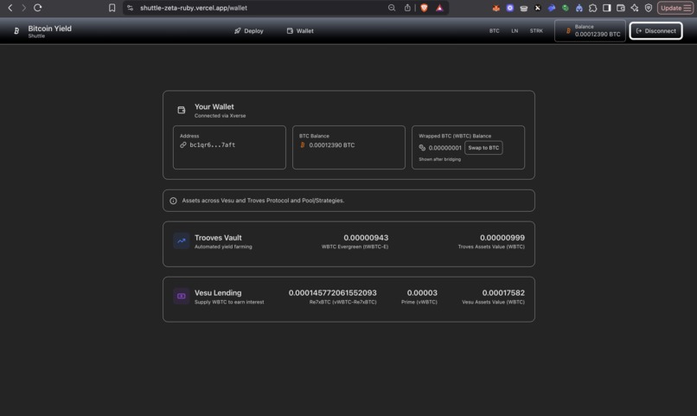Click 'Shown after bridging' note
Viewport: 697px width, 416px height.
pyautogui.click(x=439, y=159)
